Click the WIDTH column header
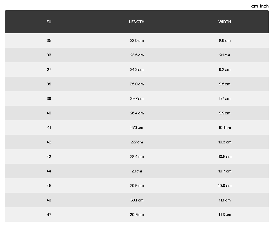Viewport: 276px width, 226px height. click(225, 22)
